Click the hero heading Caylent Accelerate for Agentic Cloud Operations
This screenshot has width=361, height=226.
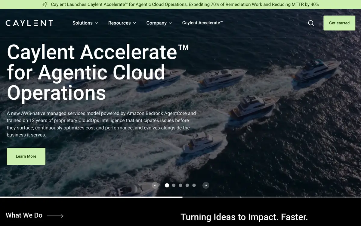(x=98, y=72)
